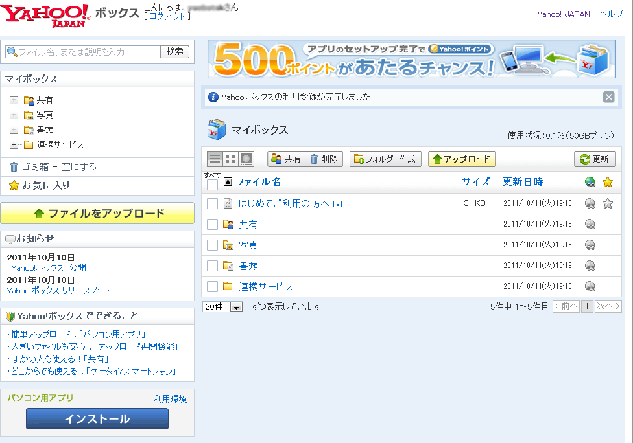Click the trash can icon in sidebar

[14, 166]
